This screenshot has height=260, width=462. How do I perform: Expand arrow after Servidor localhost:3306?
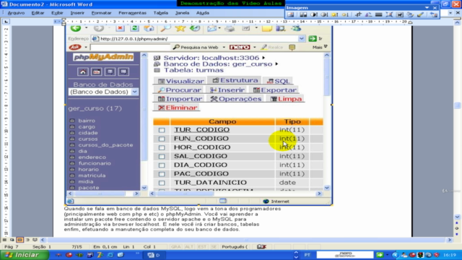(263, 58)
